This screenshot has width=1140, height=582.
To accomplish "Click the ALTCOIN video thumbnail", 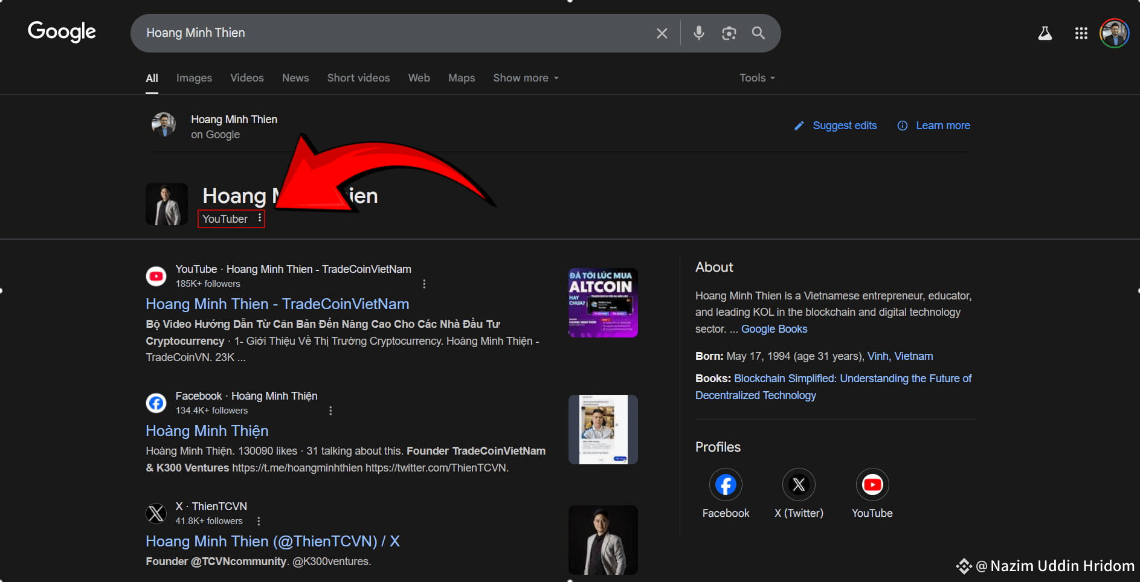I will click(602, 303).
